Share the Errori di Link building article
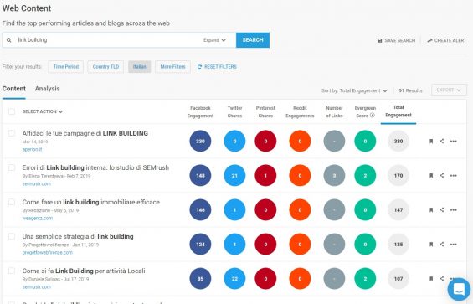473x304 pixels. click(x=442, y=175)
